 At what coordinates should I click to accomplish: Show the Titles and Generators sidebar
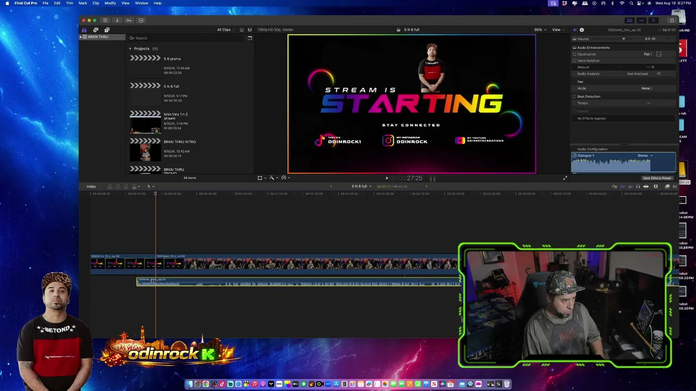pos(107,30)
